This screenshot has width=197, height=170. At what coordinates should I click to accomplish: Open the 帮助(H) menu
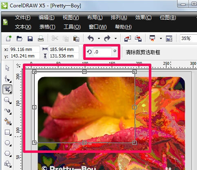[x=123, y=27]
